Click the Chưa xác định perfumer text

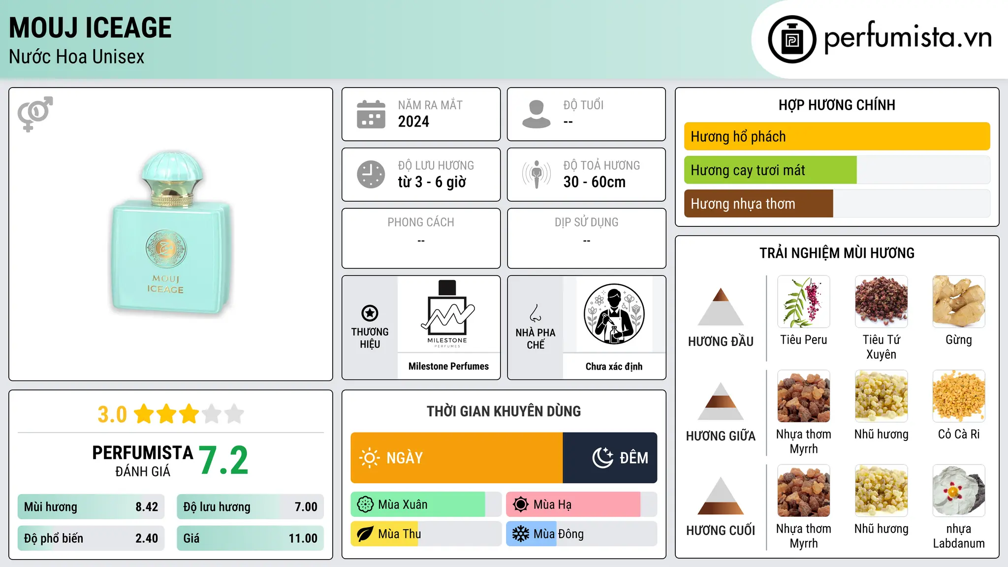[614, 366]
